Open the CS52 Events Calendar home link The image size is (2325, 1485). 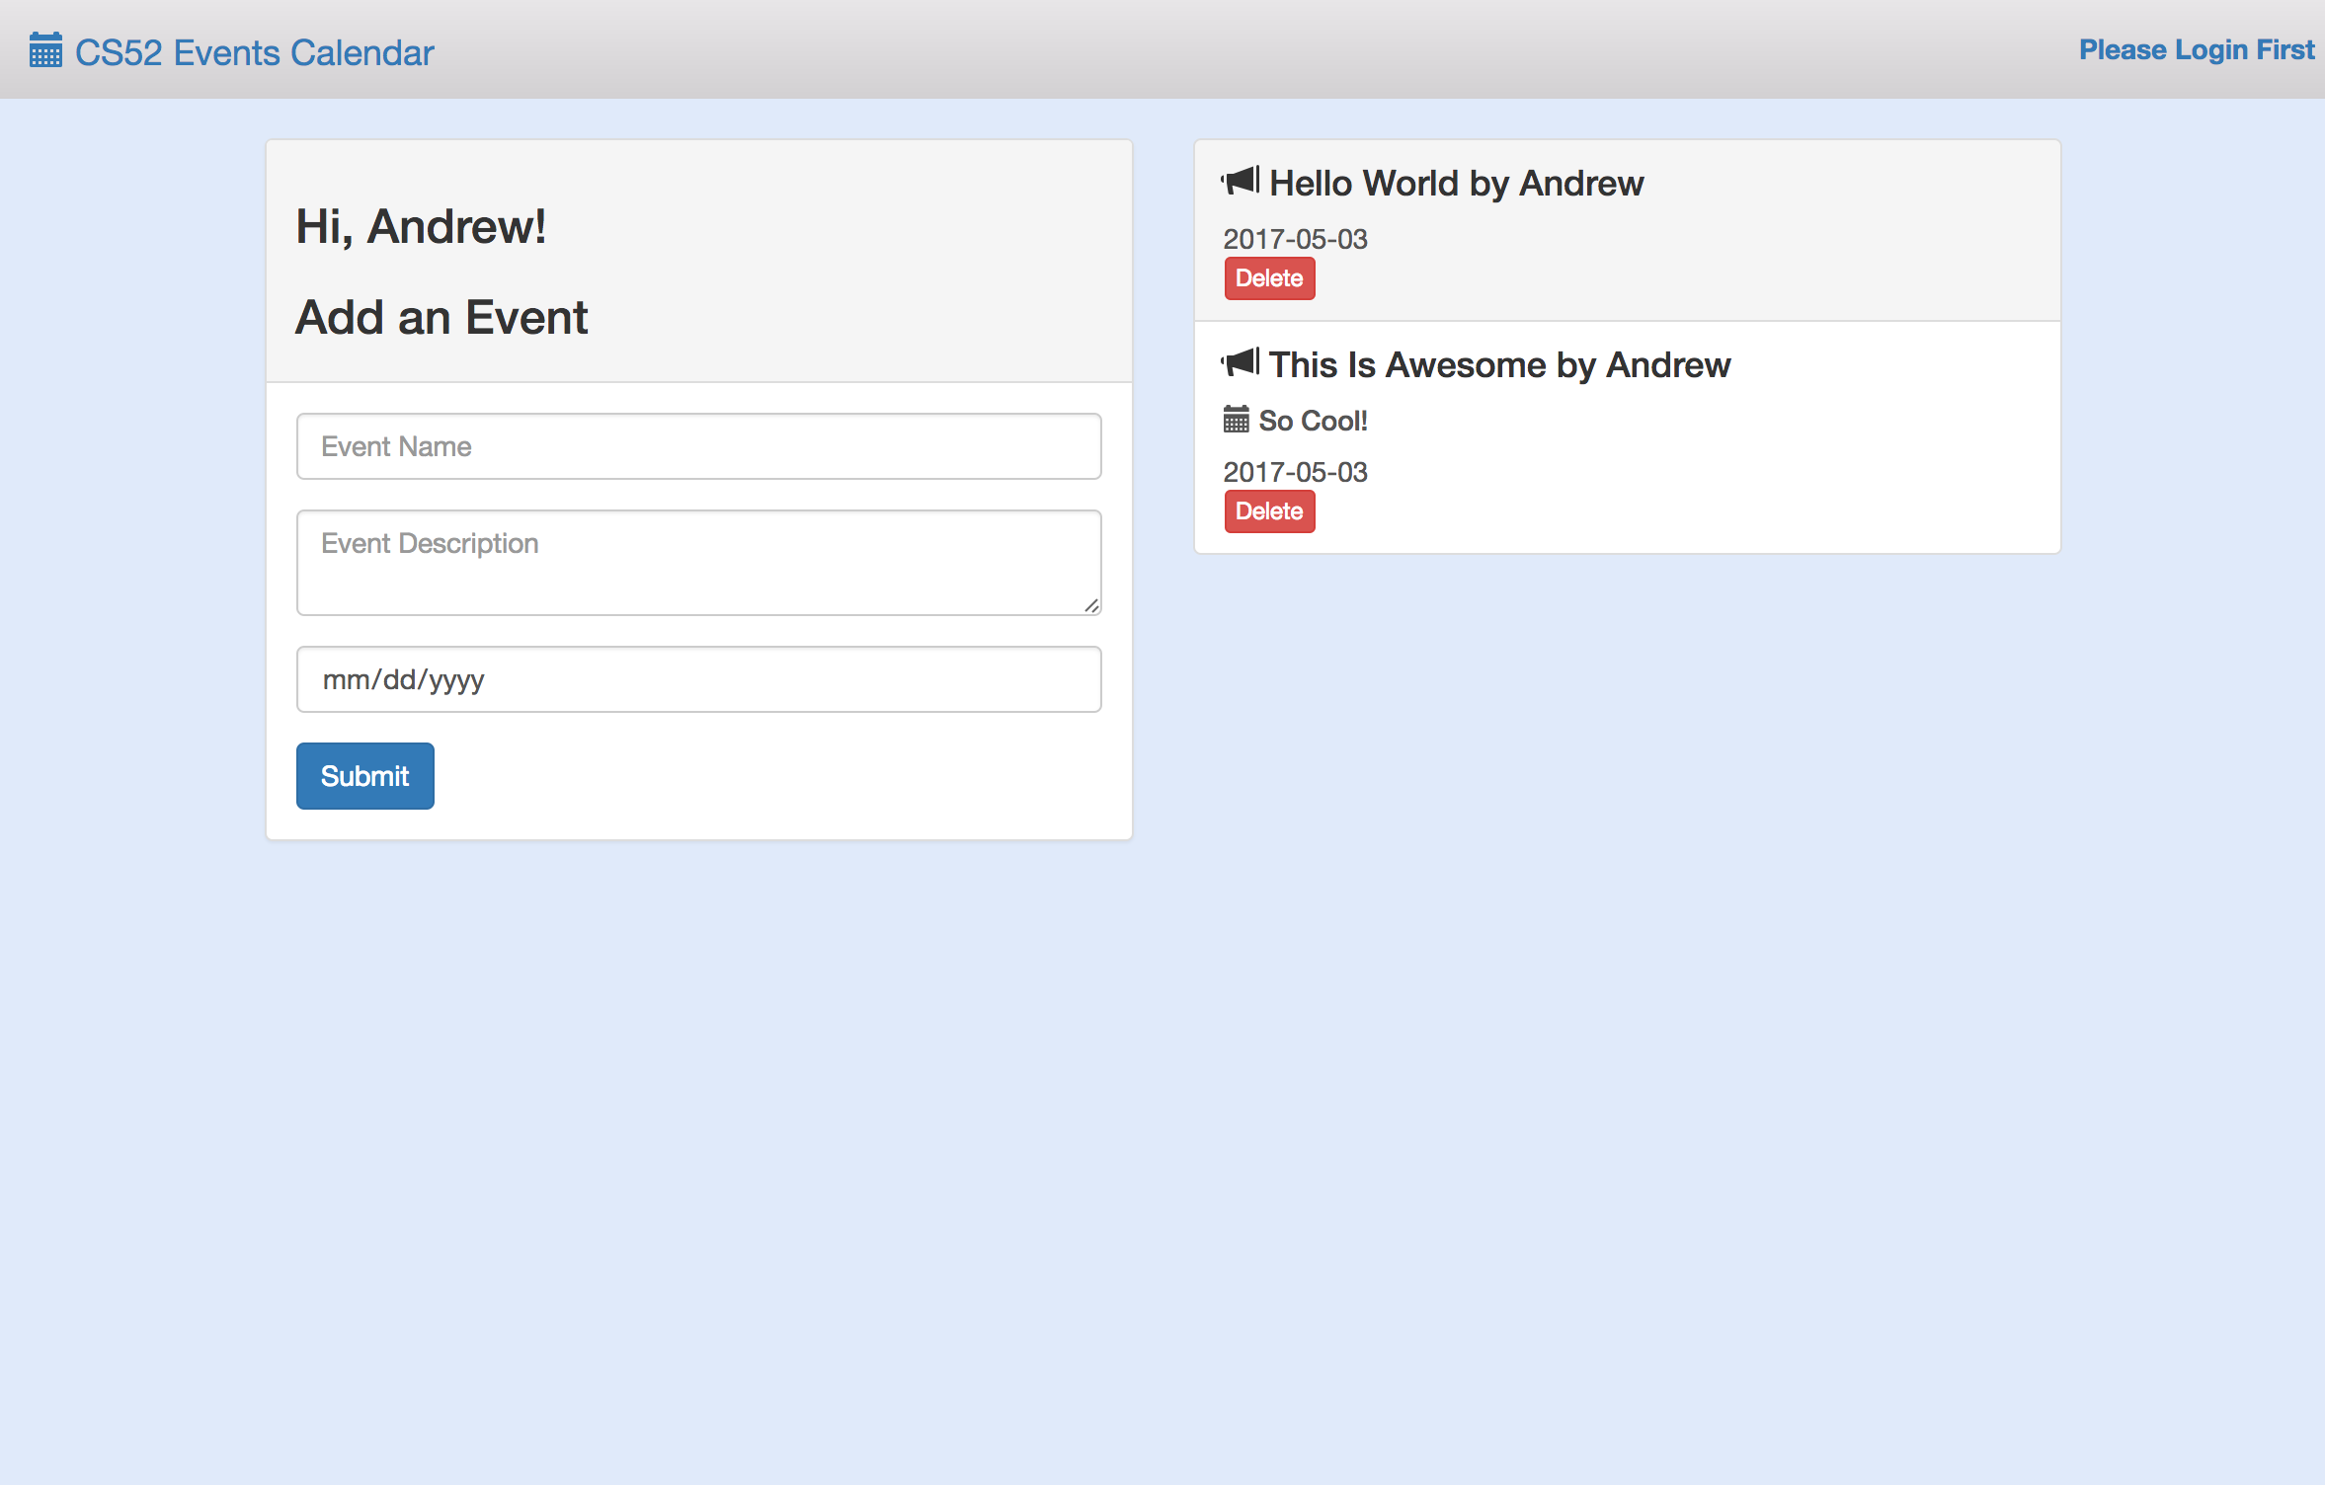(x=254, y=52)
